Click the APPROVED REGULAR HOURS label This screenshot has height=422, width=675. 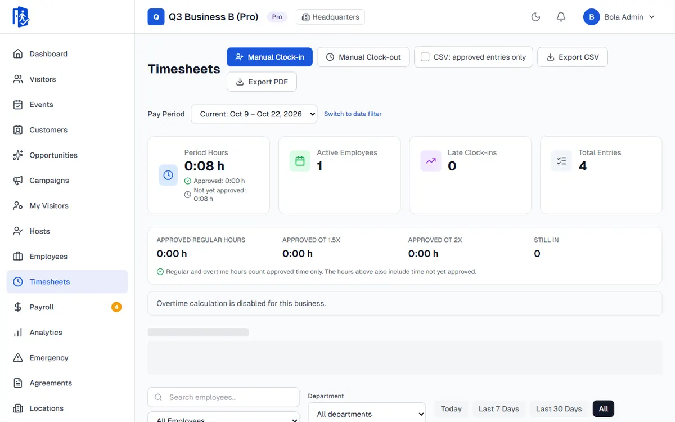click(201, 240)
